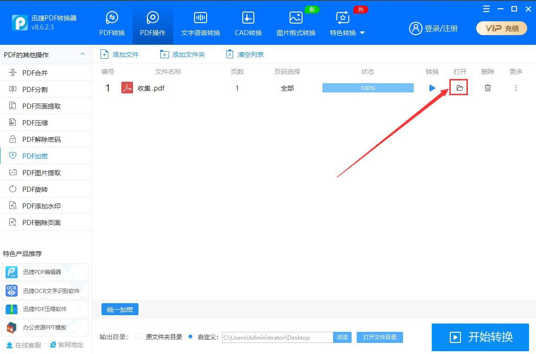
Task: Select PDF压缩 in the sidebar
Action: tap(46, 123)
